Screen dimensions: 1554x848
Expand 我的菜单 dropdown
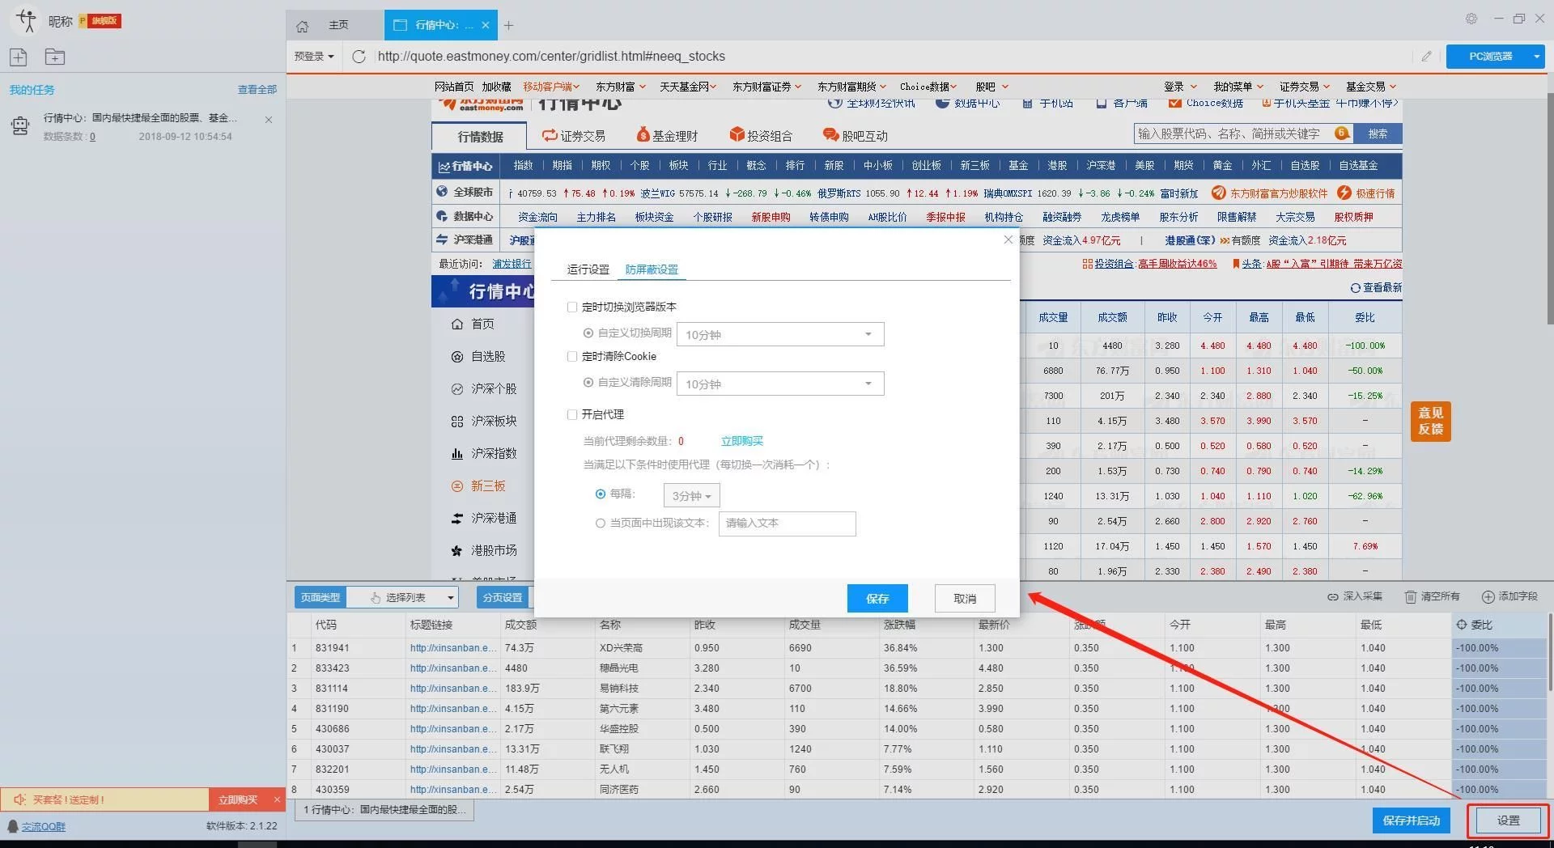(x=1238, y=87)
